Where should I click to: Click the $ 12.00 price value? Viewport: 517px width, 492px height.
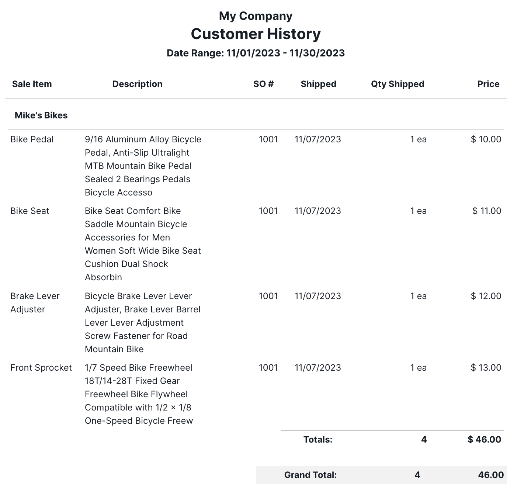(x=486, y=296)
